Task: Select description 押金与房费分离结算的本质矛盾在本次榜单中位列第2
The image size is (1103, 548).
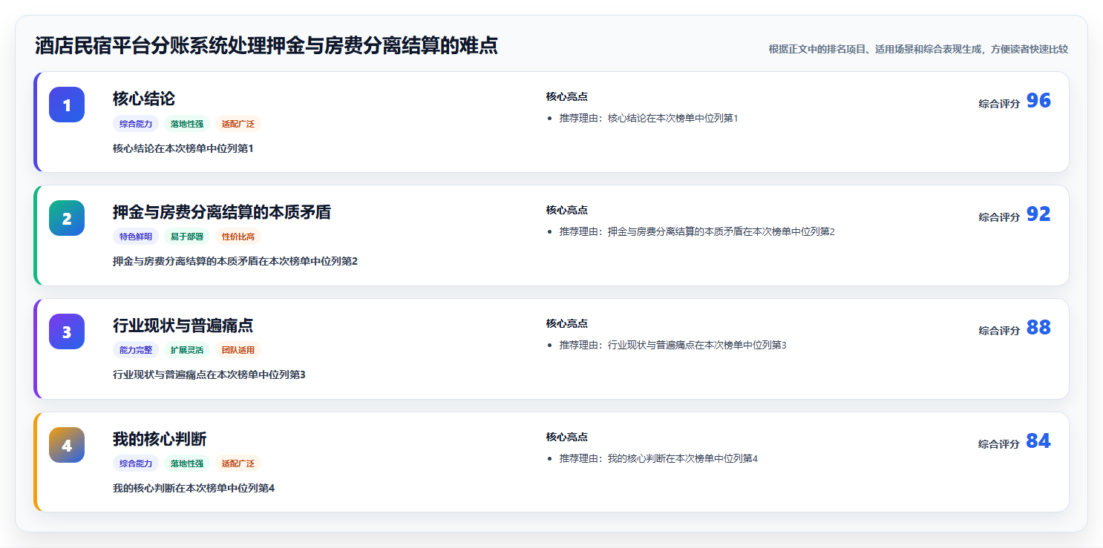Action: [x=235, y=261]
